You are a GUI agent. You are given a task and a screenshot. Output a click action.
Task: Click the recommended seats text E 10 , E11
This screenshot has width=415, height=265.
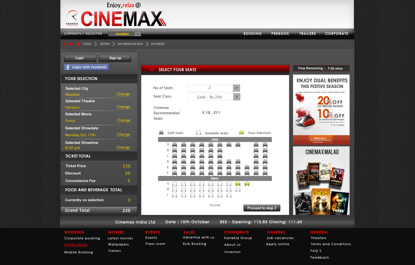[x=211, y=113]
